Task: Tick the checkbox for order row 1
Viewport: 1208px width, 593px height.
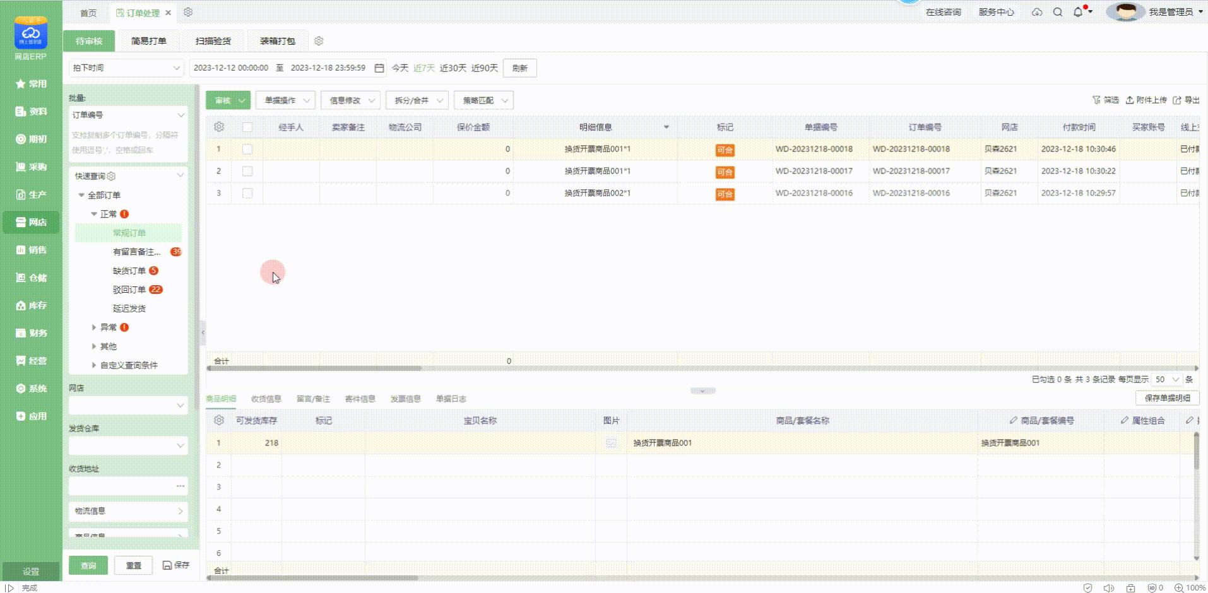Action: coord(247,150)
